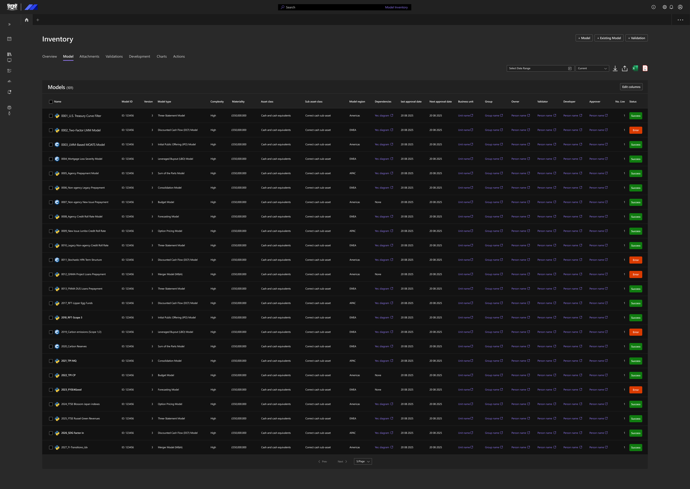Open notifications bell in top bar
The height and width of the screenshot is (489, 690).
pyautogui.click(x=671, y=7)
